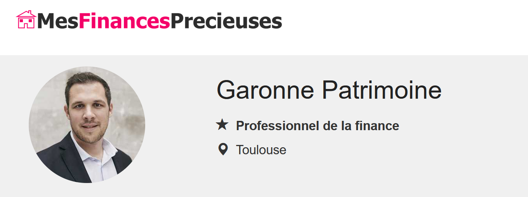Click the star icon beside Professionnel
Screen dimensions: 528x197
tap(222, 125)
